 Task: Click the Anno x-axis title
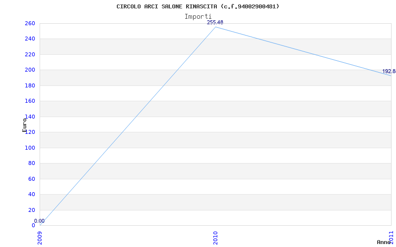click(x=384, y=242)
